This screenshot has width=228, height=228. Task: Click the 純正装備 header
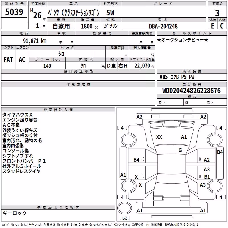tap(192, 71)
